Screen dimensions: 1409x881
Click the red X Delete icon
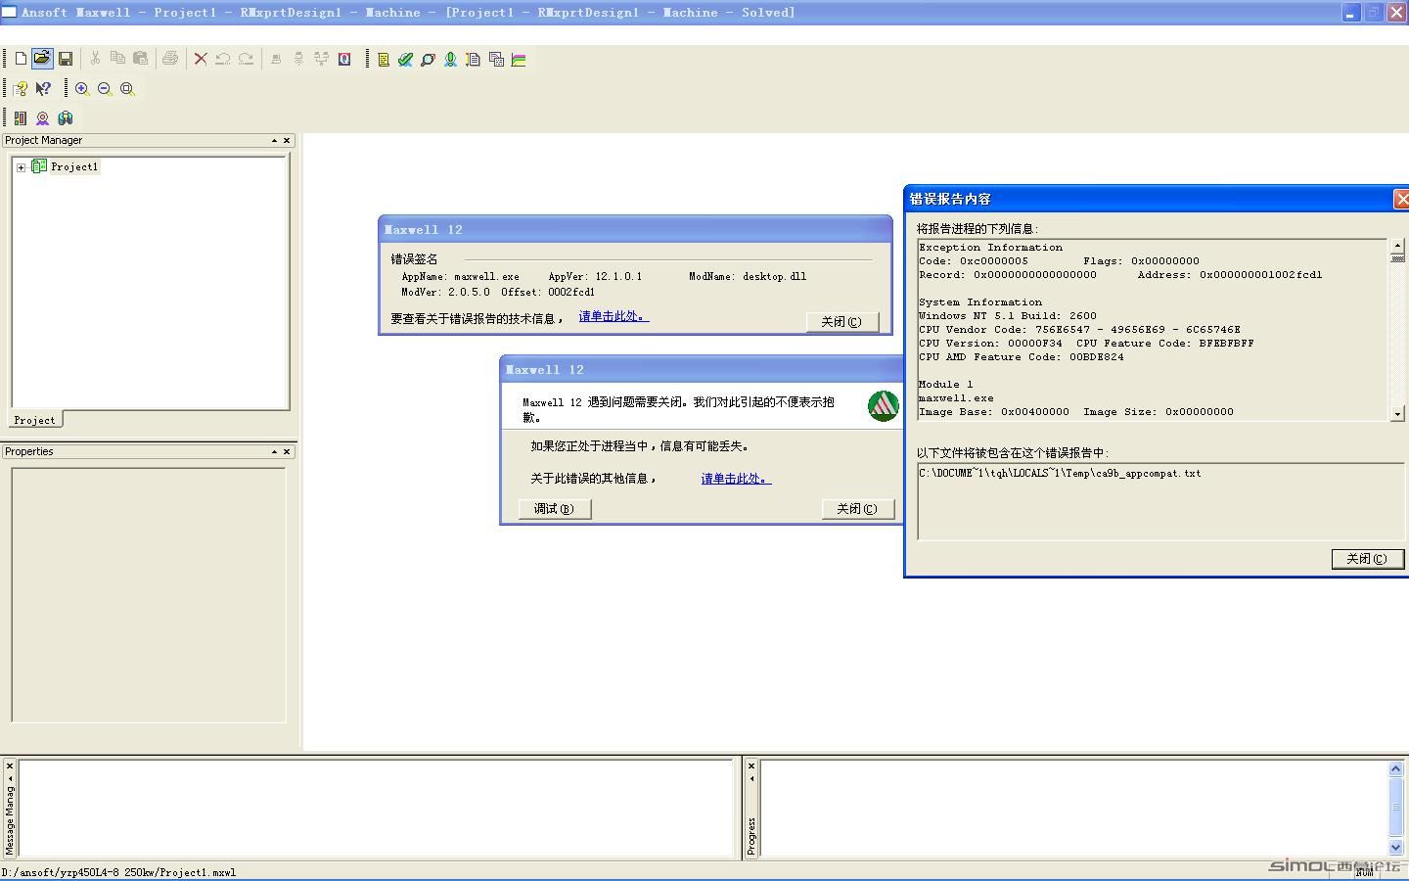201,59
